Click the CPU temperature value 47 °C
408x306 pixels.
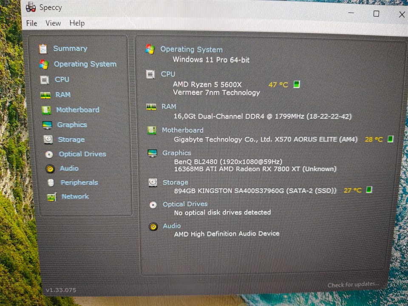point(278,85)
